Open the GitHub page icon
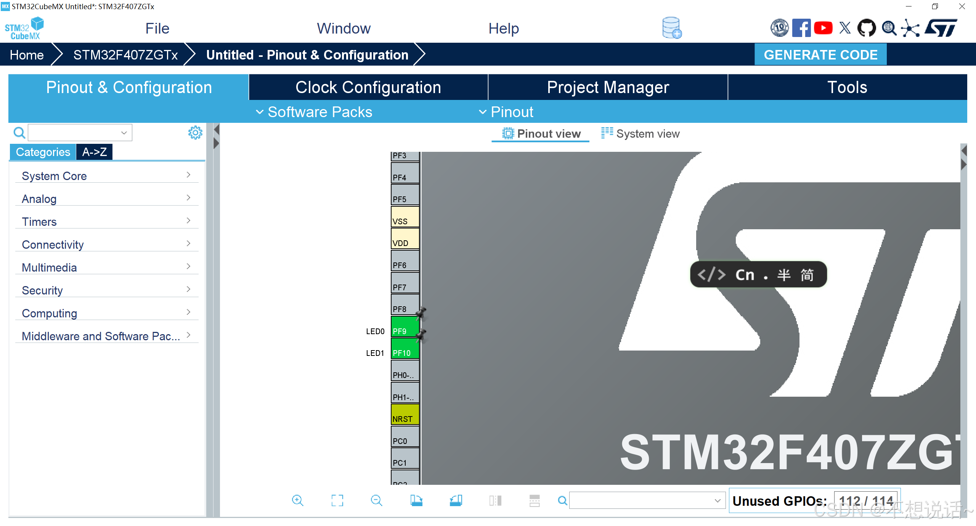Image resolution: width=976 pixels, height=526 pixels. [867, 28]
